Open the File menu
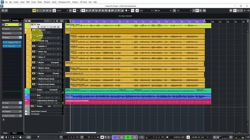 6,2
